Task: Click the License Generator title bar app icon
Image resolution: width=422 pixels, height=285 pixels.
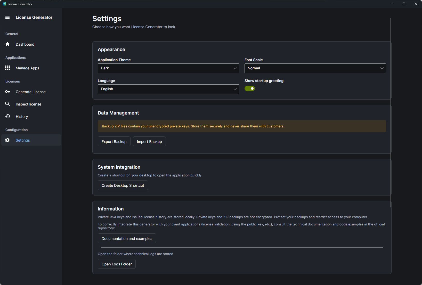Action: (4, 4)
